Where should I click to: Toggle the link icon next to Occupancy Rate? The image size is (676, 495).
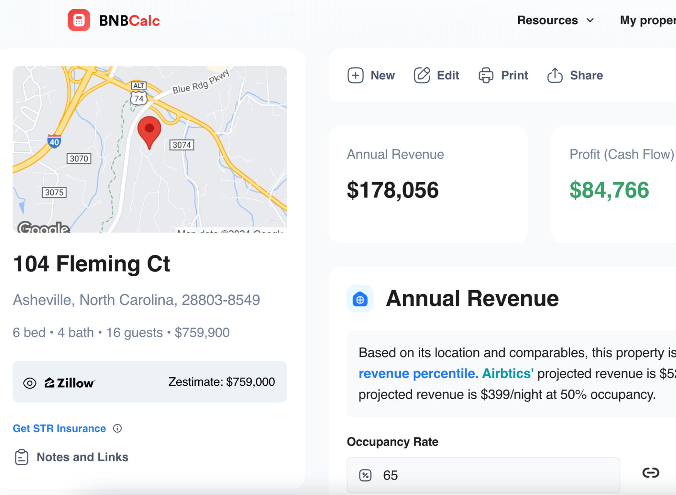click(650, 473)
